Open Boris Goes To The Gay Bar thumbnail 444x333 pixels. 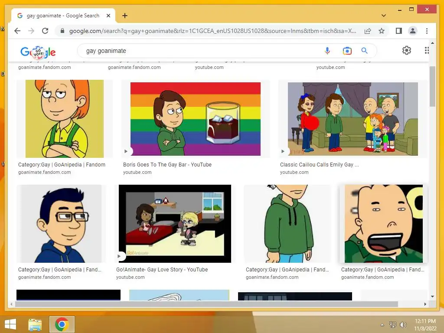click(196, 119)
